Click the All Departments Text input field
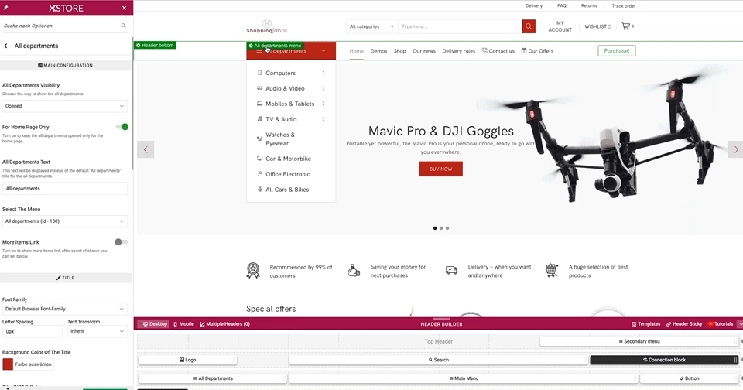Screen dimensions: 743x390 [x=65, y=189]
